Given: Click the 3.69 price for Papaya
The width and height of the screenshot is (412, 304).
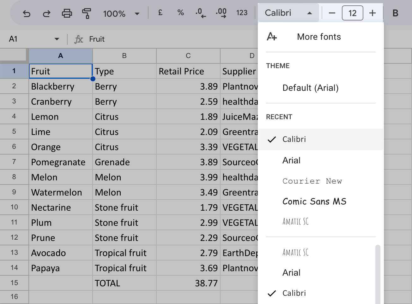Looking at the screenshot, I should pyautogui.click(x=188, y=268).
